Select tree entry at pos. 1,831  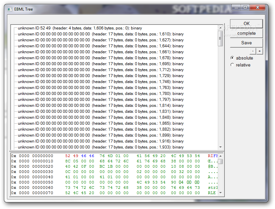[x=101, y=111]
